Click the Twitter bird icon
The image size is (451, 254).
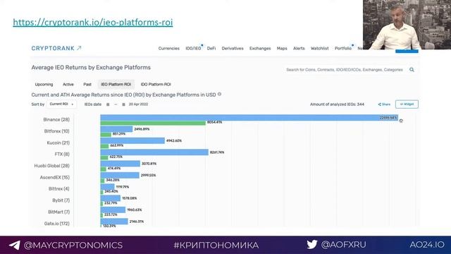(x=311, y=245)
